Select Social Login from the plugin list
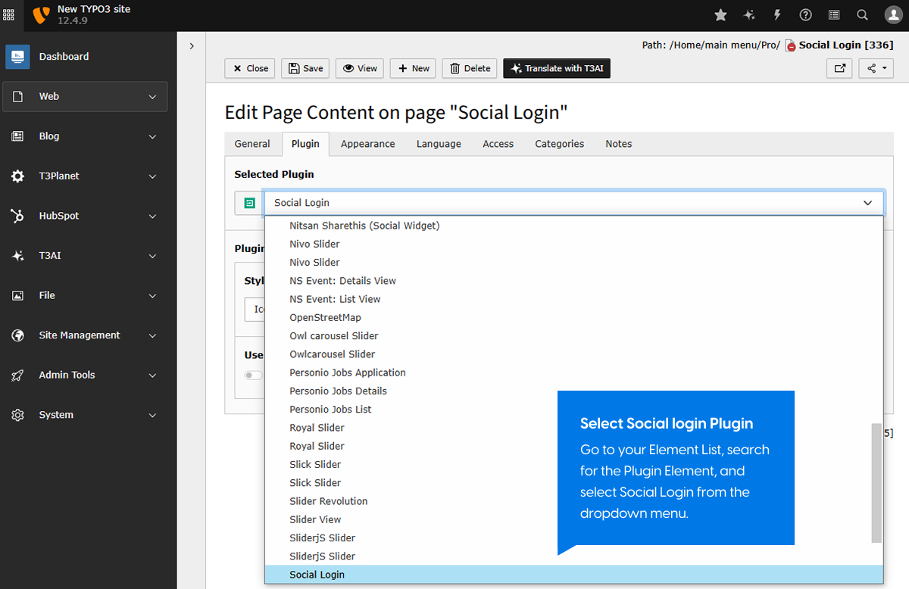Screen dimensions: 909x589 [x=317, y=574]
